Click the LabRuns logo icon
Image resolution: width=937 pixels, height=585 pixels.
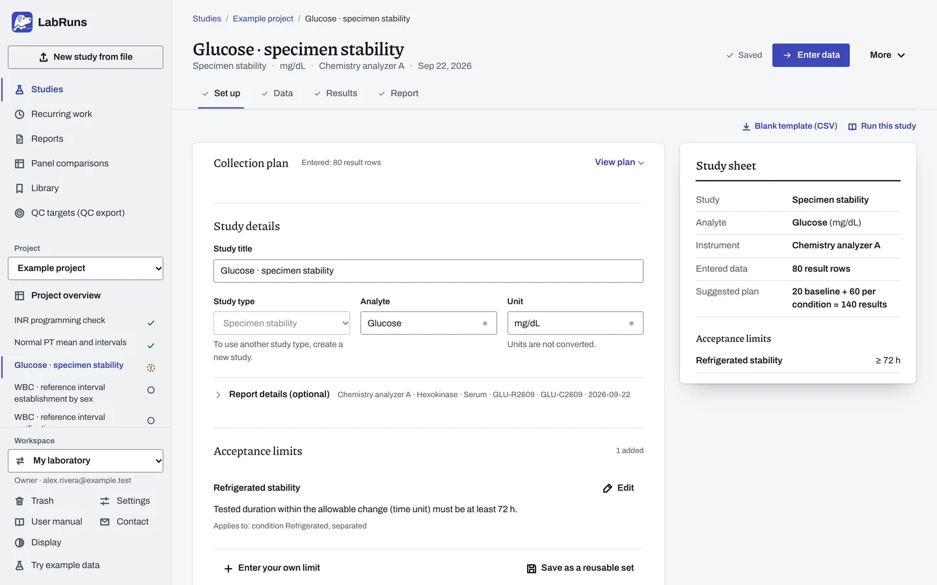point(22,22)
